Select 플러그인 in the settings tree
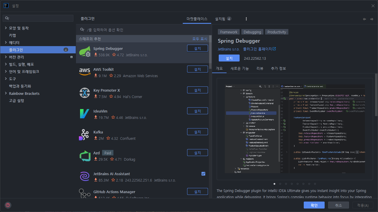The width and height of the screenshot is (378, 212). coord(38,50)
